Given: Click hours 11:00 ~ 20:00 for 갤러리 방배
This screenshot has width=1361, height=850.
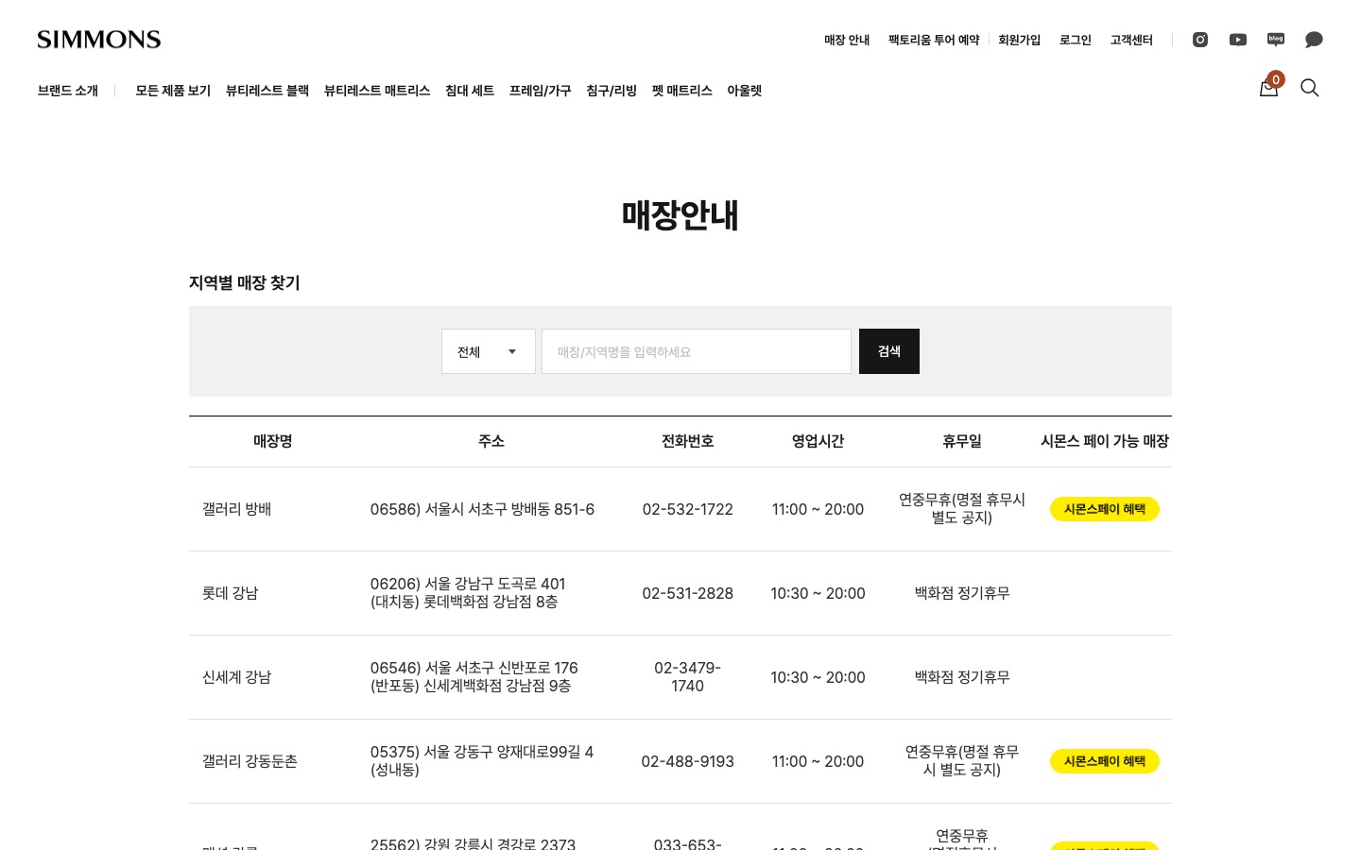Looking at the screenshot, I should tap(818, 509).
